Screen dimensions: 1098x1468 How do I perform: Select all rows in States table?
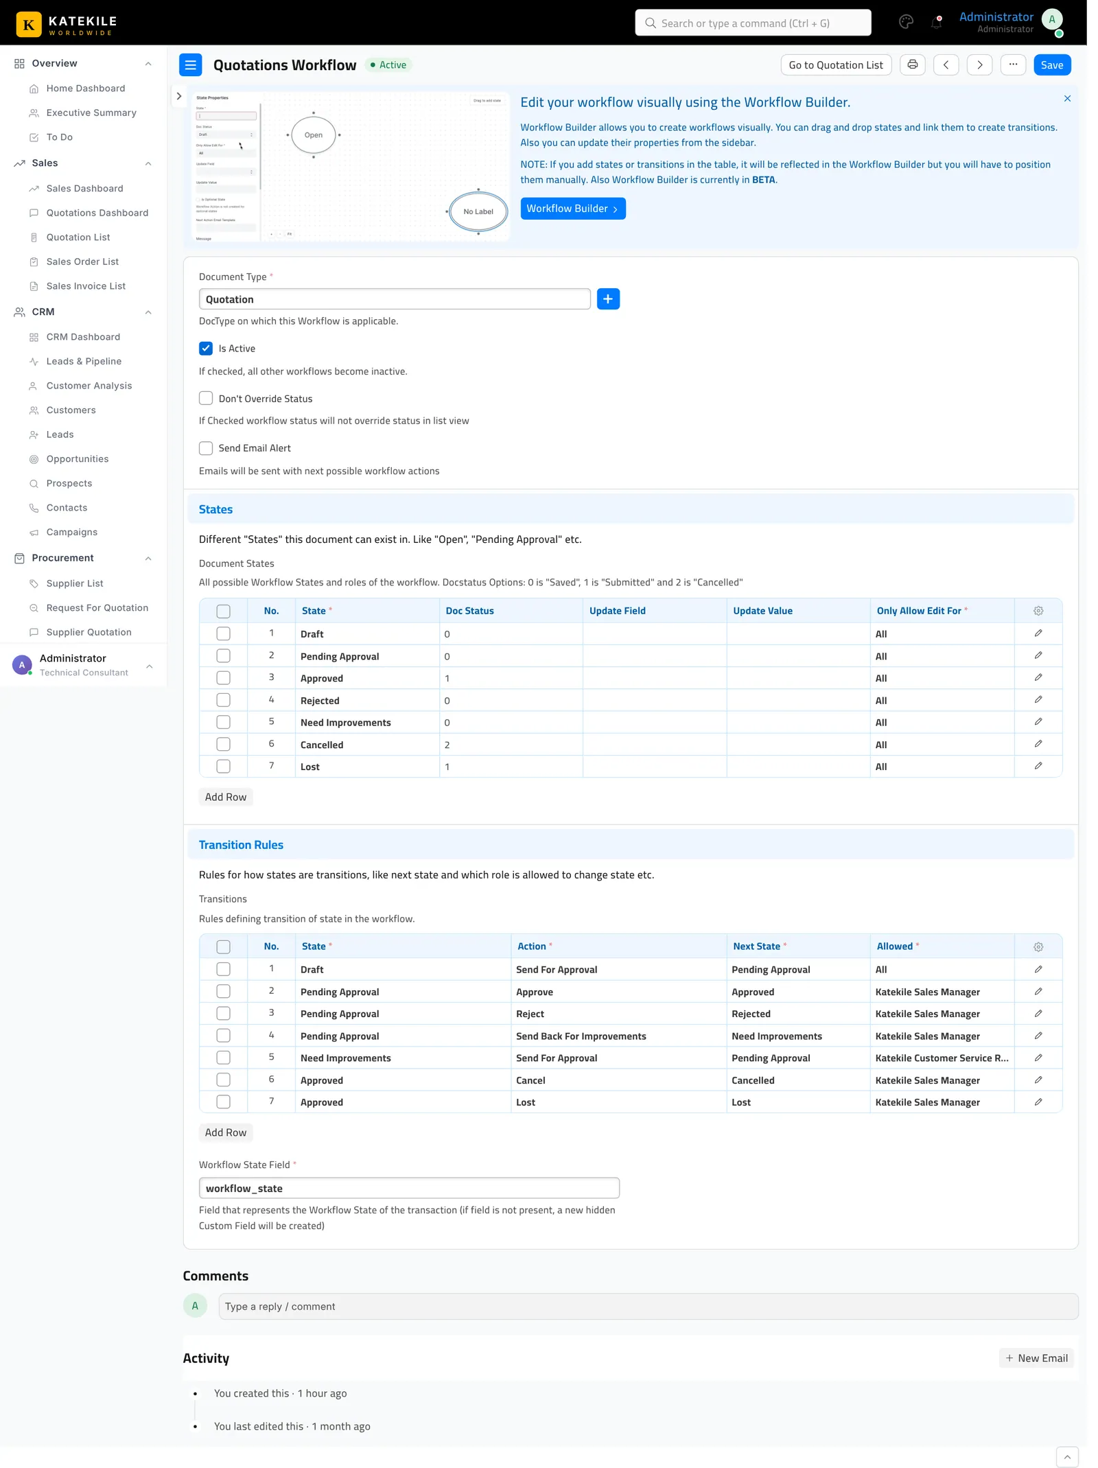point(223,611)
